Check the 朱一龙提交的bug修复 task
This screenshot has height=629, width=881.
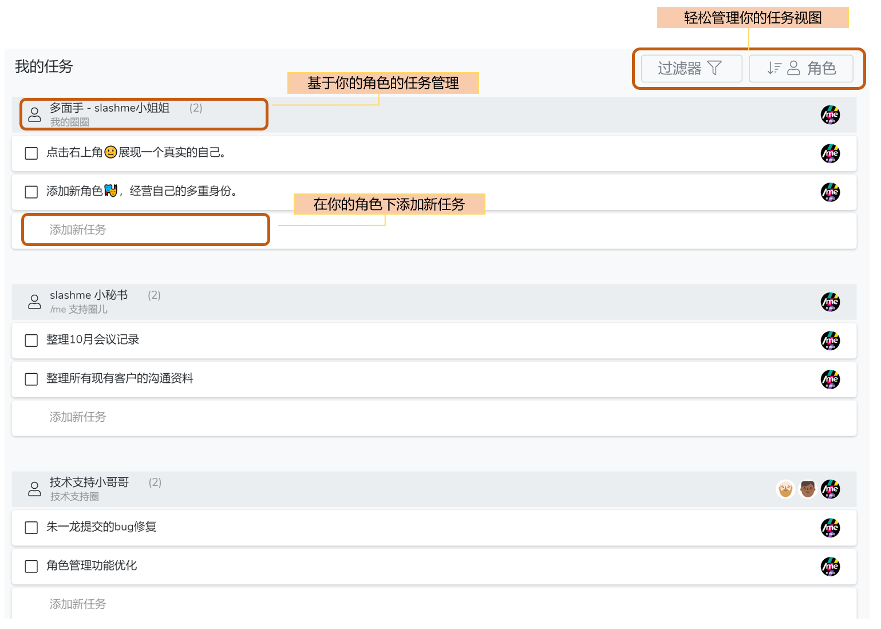coord(31,528)
